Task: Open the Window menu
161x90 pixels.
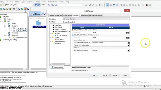Action: [x=61, y=2]
